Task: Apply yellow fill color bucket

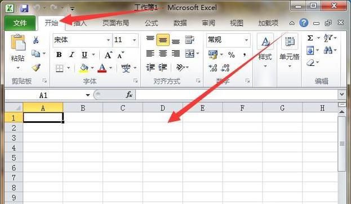Action: point(84,68)
